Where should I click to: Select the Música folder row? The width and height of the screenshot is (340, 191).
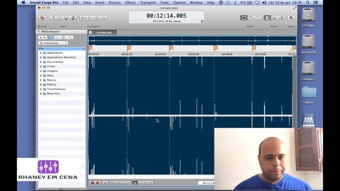tap(62, 80)
